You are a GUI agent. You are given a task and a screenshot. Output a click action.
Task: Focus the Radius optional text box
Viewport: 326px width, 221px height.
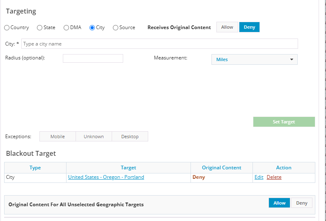[x=93, y=59]
